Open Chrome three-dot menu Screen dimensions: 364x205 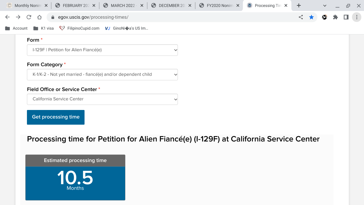tap(357, 17)
